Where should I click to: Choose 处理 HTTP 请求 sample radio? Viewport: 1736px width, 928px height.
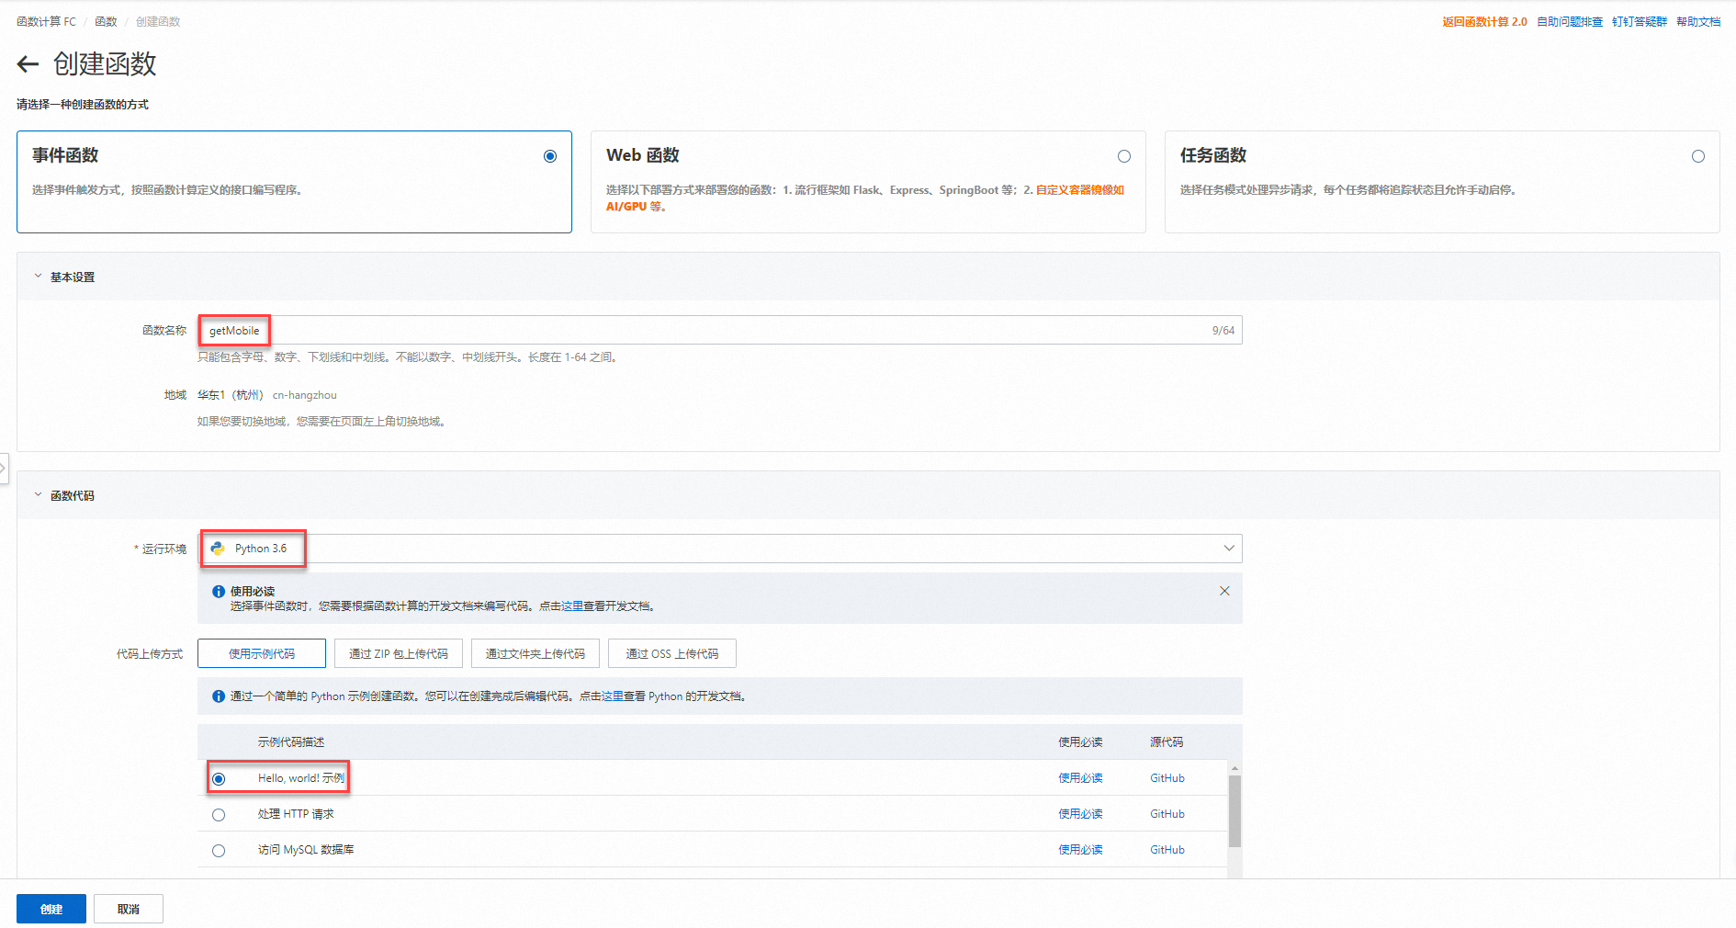pos(219,815)
